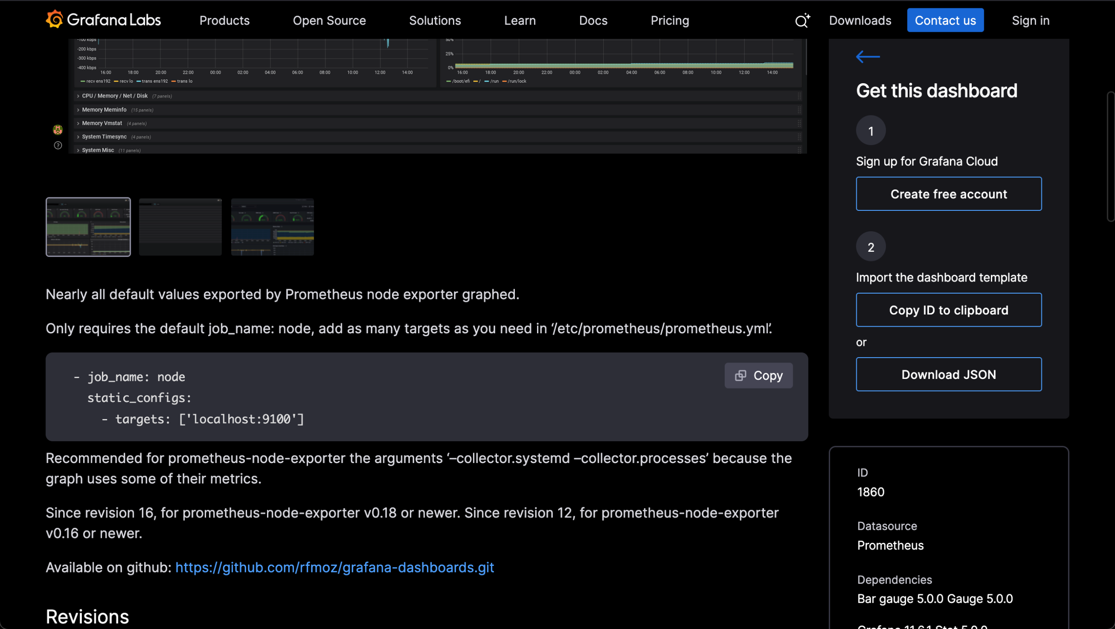The height and width of the screenshot is (629, 1115).
Task: Click Download JSON
Action: (948, 374)
